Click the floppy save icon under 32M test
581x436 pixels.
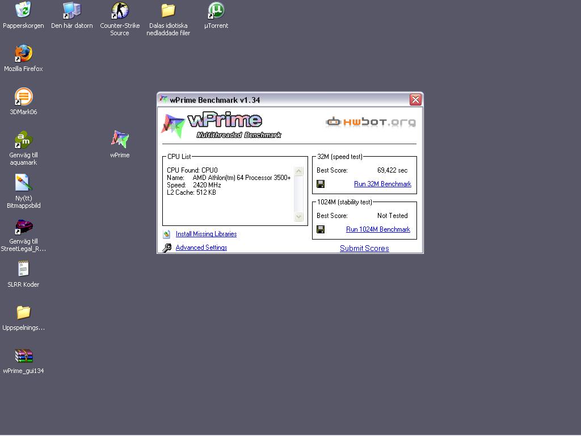point(321,184)
